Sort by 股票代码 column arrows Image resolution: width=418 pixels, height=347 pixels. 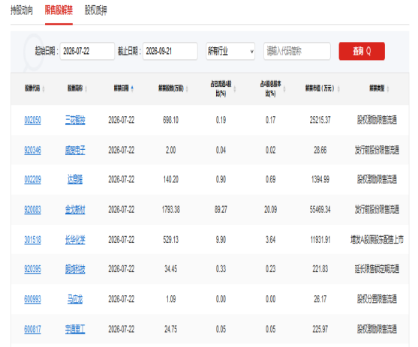click(x=44, y=88)
